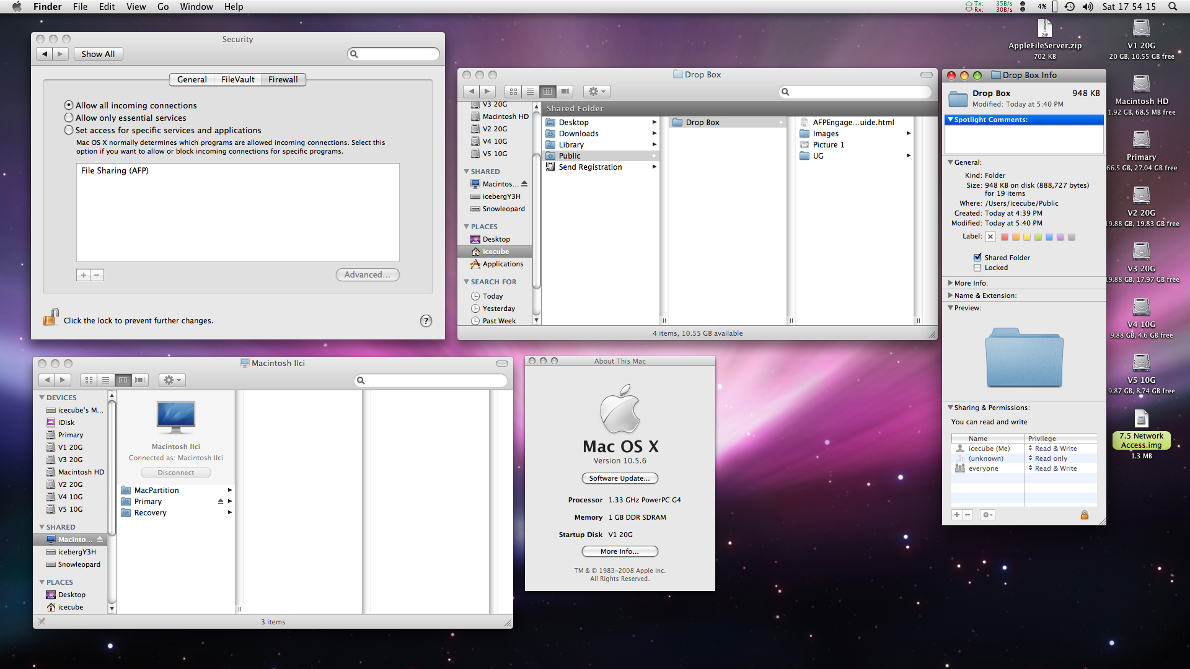Image resolution: width=1190 pixels, height=669 pixels.
Task: Open action gear menu in Macintosh IIci window
Action: point(172,380)
